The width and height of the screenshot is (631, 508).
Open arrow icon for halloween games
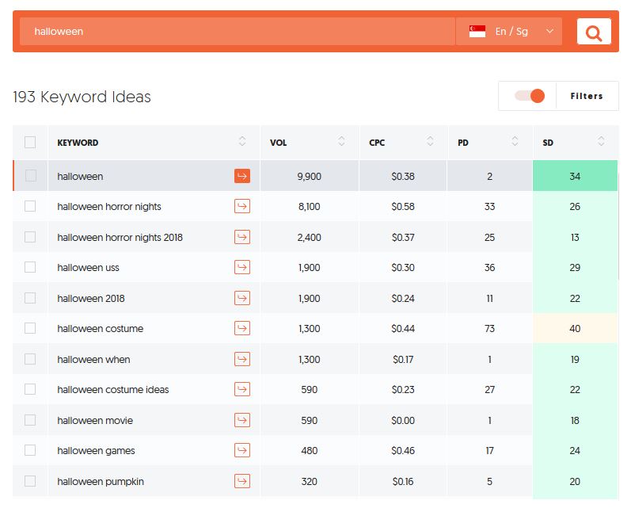pos(242,450)
